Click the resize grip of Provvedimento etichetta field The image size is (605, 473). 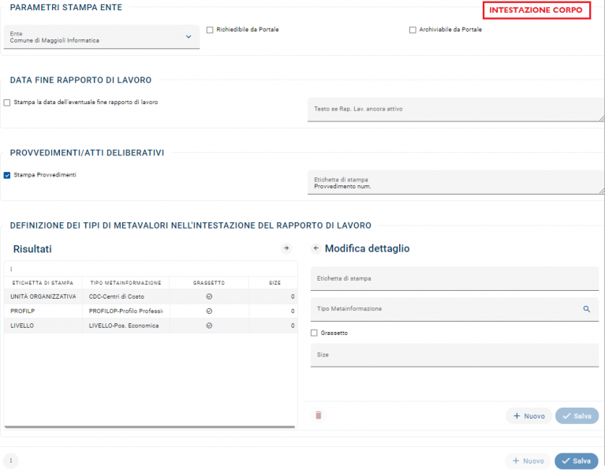pos(602,192)
